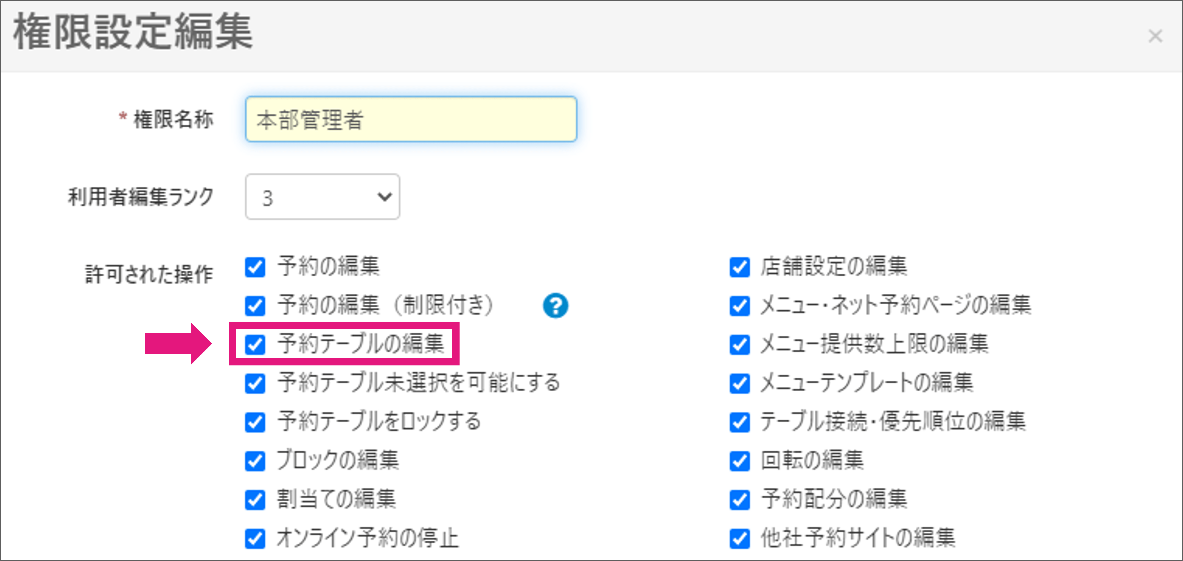Uncheck the ブロックの編集 checkbox
The width and height of the screenshot is (1183, 561).
[255, 461]
